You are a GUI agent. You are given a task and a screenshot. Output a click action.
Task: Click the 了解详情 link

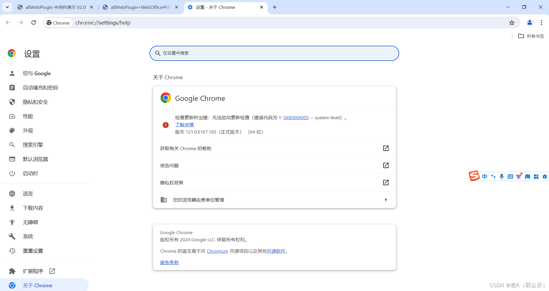coord(184,125)
